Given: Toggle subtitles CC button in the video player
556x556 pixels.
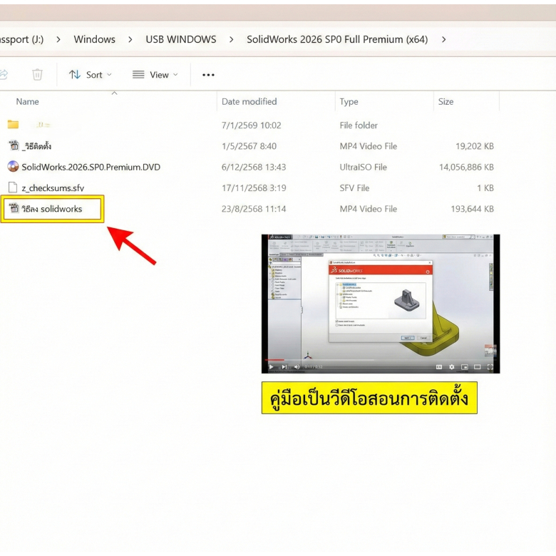Looking at the screenshot, I should point(439,367).
